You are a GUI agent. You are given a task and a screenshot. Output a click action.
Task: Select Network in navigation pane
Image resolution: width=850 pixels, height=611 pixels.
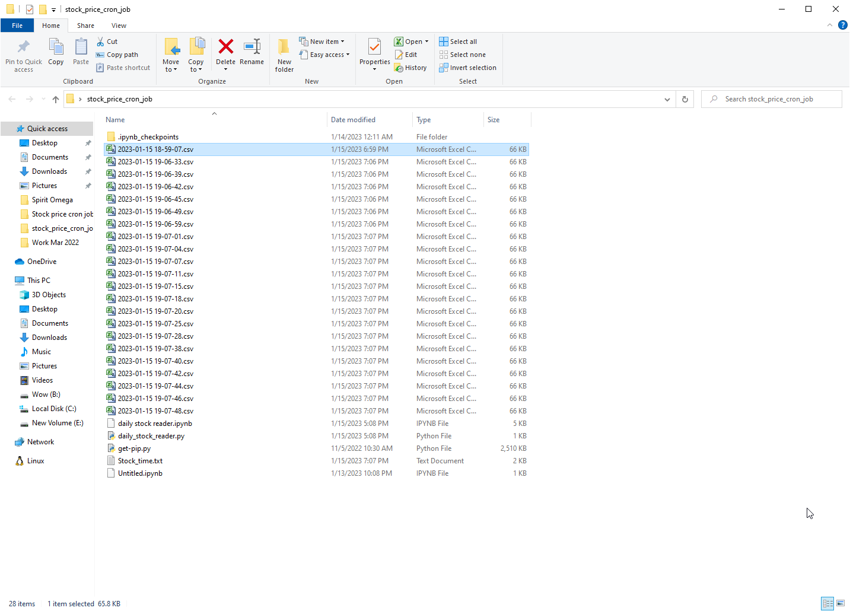point(40,442)
